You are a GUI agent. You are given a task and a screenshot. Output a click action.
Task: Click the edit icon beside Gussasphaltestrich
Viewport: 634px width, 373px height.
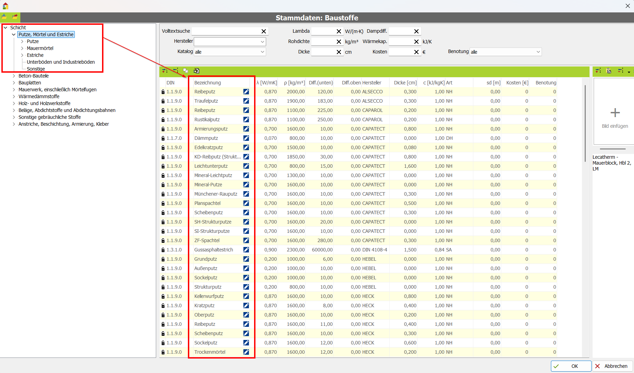246,250
